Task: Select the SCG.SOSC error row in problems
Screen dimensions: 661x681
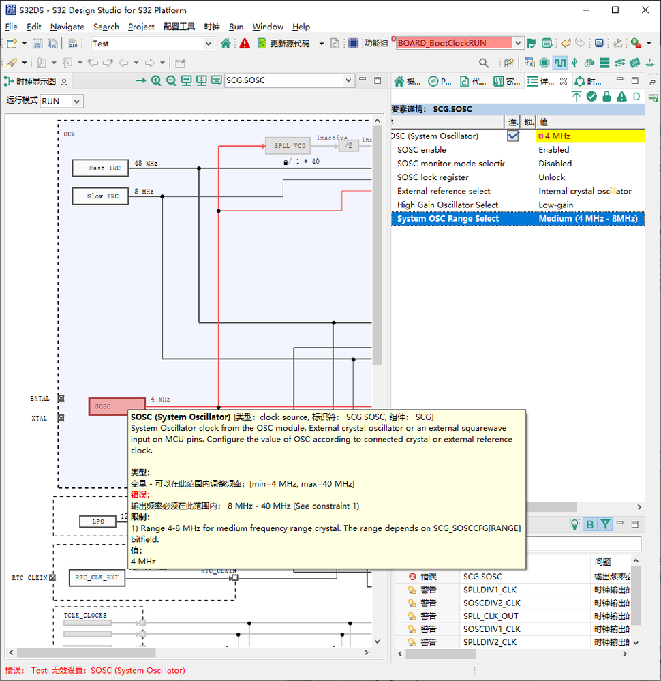Action: 512,577
